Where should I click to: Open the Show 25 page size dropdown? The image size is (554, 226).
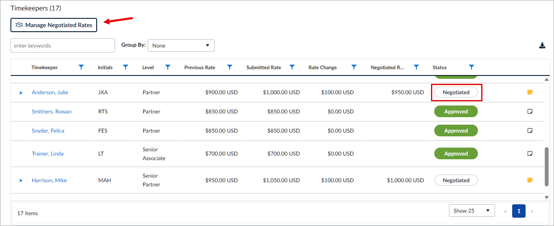point(472,211)
